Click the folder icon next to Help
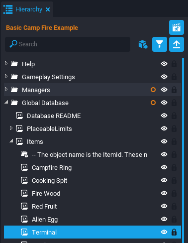The image size is (188, 243). click(x=14, y=64)
